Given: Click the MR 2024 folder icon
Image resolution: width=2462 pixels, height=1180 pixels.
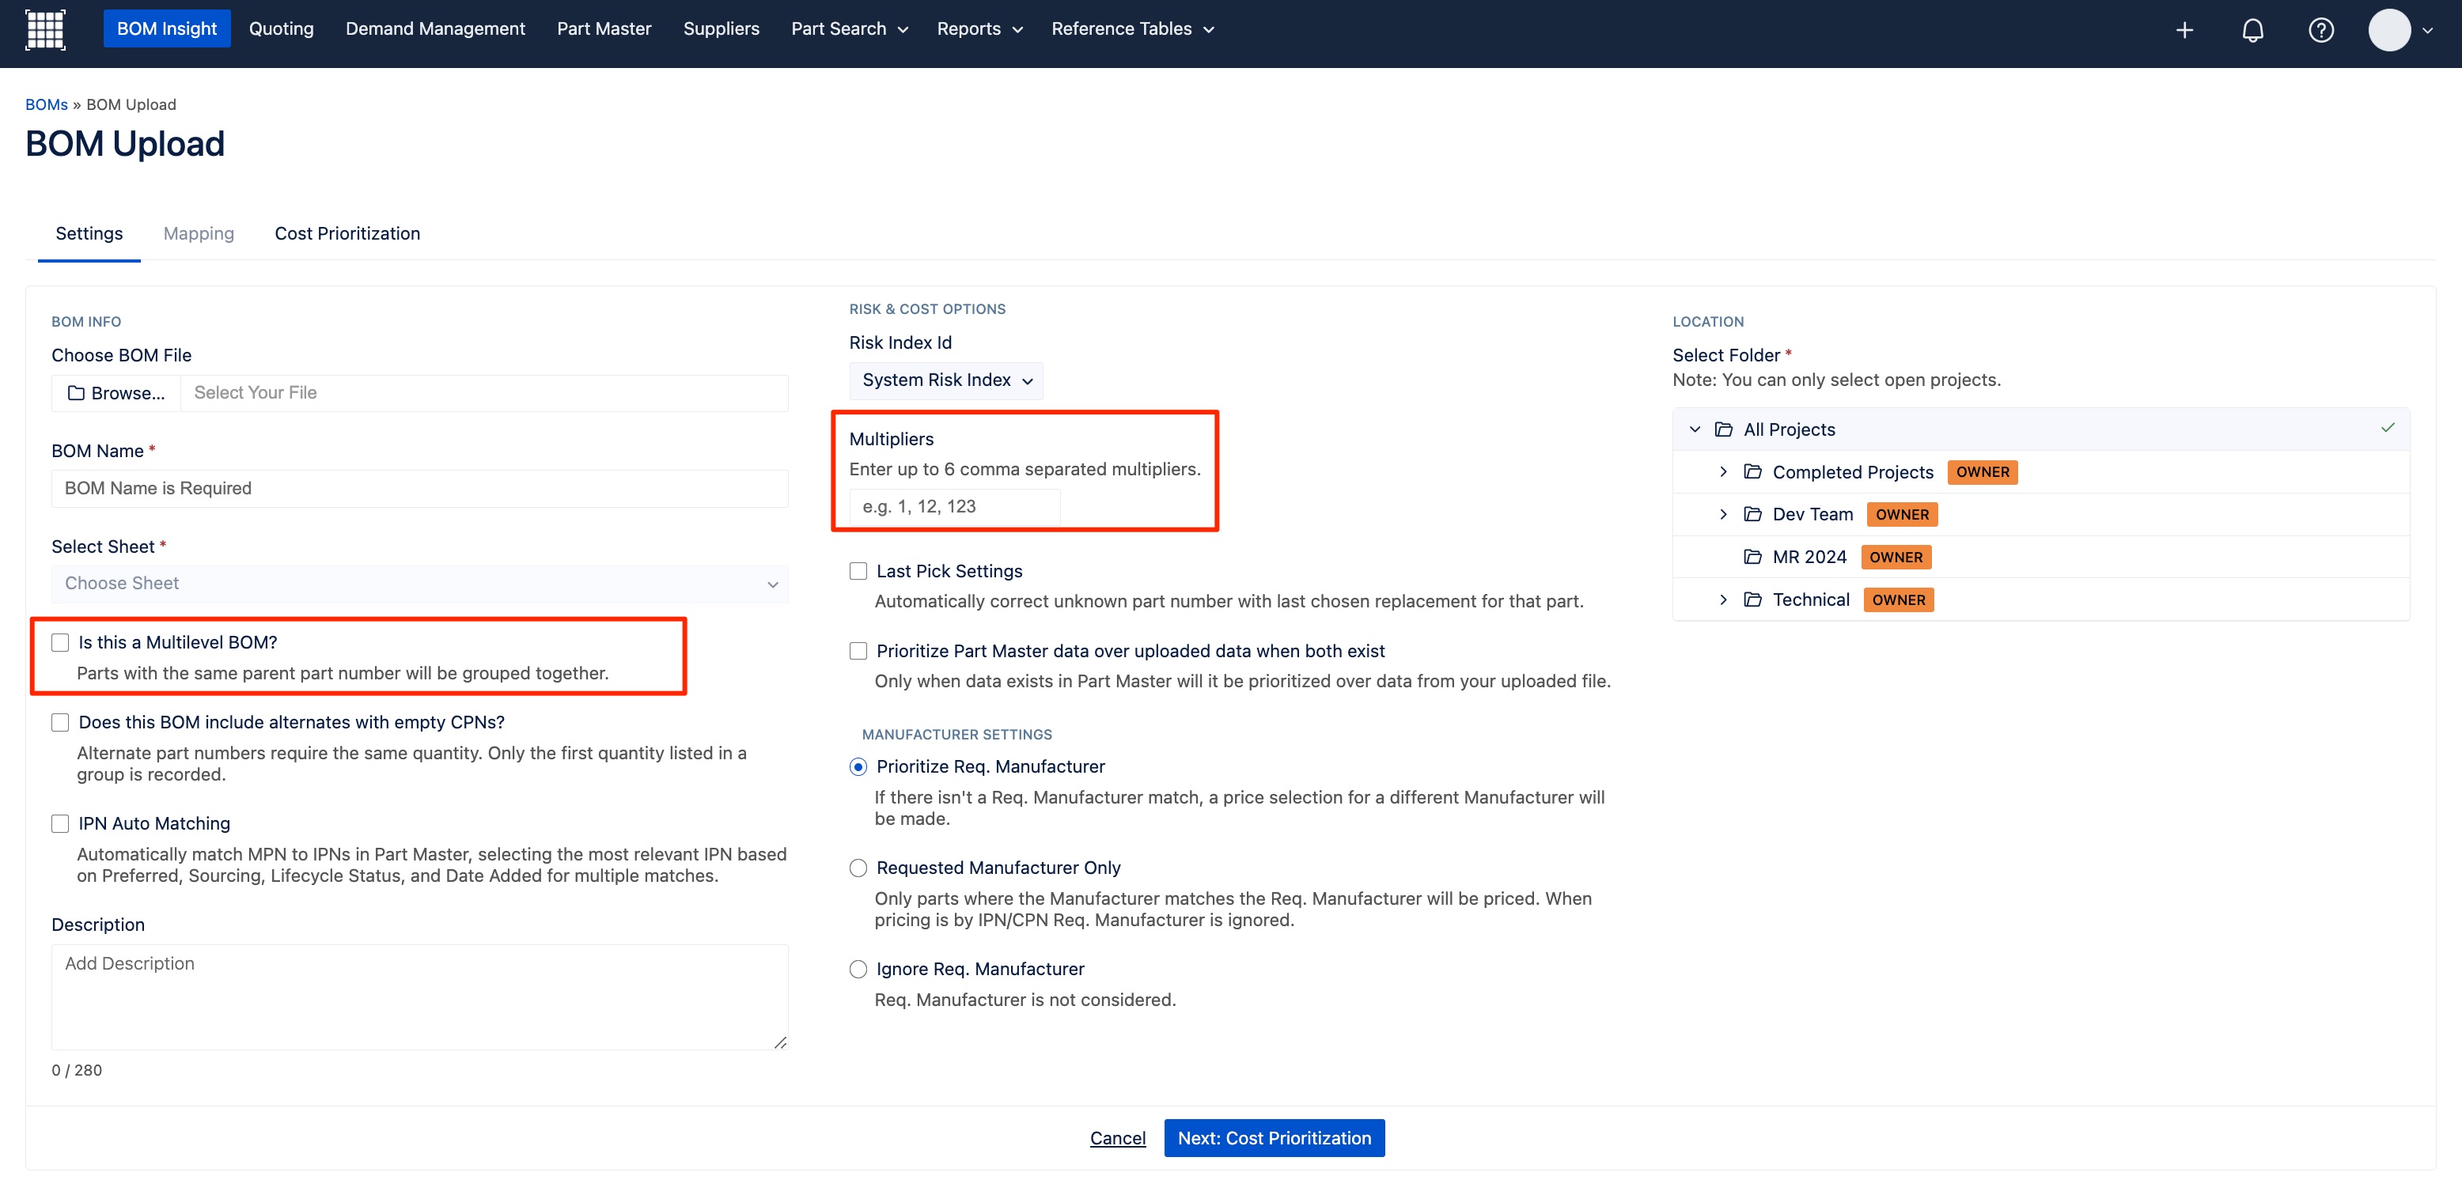Looking at the screenshot, I should (1752, 557).
